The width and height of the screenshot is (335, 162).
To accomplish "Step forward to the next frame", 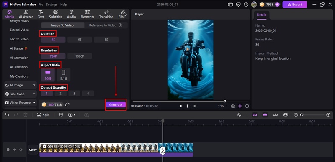I will (194, 106).
